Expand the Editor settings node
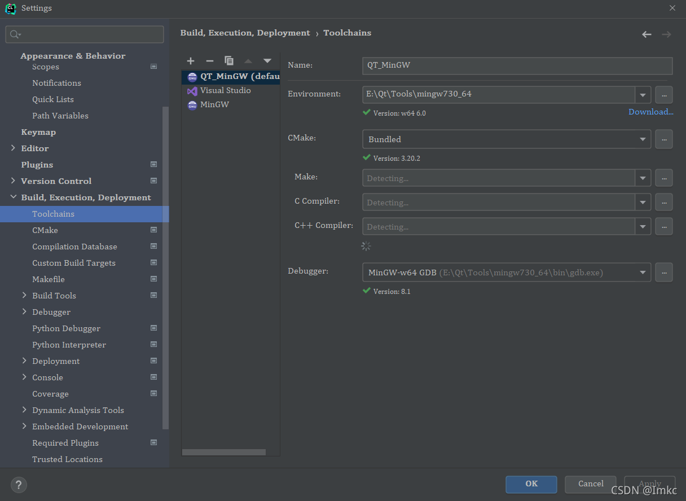 [13, 148]
